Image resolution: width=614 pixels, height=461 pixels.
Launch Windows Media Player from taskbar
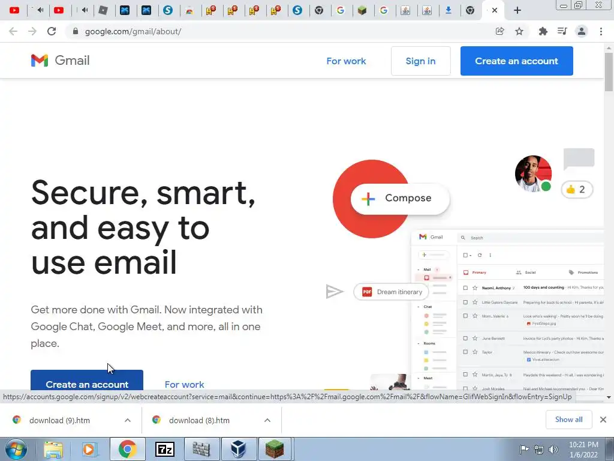coord(90,449)
